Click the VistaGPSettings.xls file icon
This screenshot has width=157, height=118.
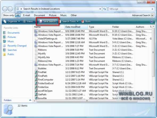(36, 38)
